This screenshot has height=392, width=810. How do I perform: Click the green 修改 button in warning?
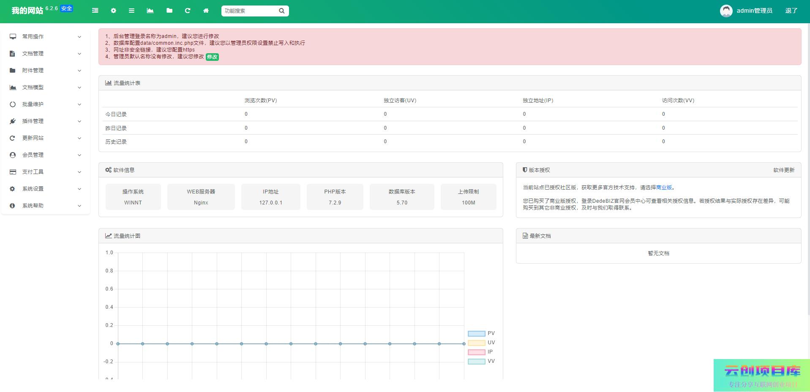[212, 57]
